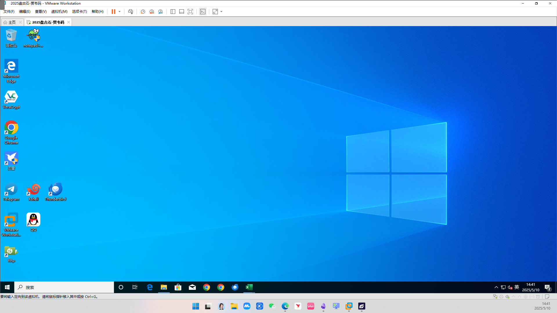Image resolution: width=557 pixels, height=313 pixels.
Task: Pause the virtual machine with the orange button
Action: pos(113,12)
